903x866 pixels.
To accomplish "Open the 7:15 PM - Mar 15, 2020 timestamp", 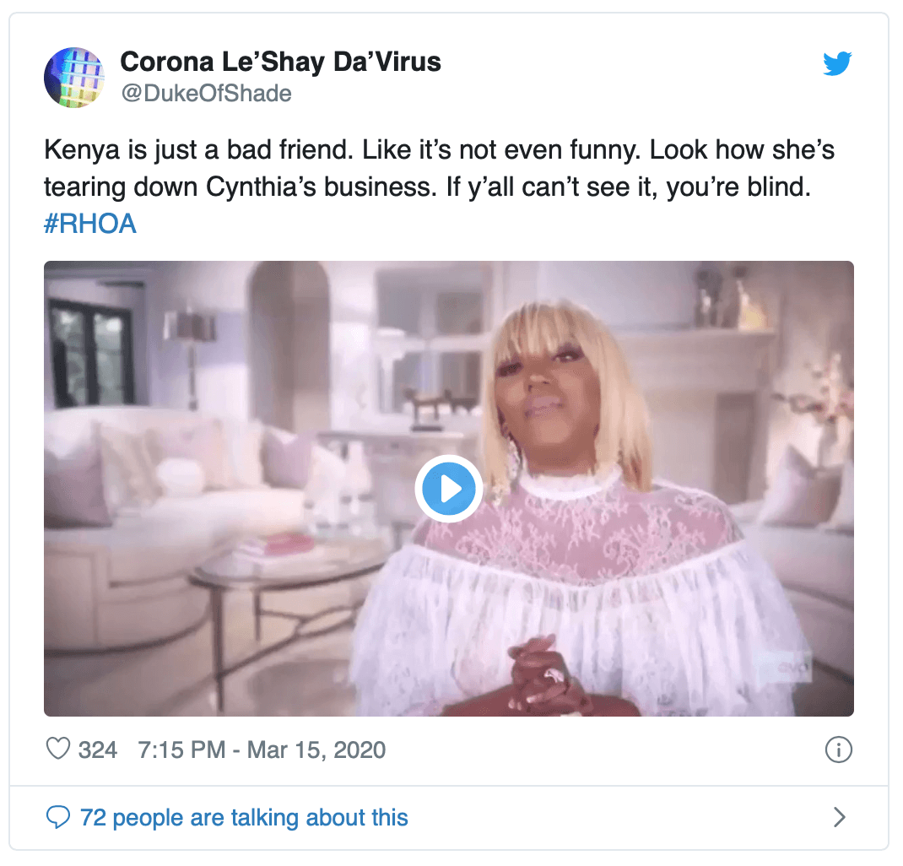I will [262, 749].
